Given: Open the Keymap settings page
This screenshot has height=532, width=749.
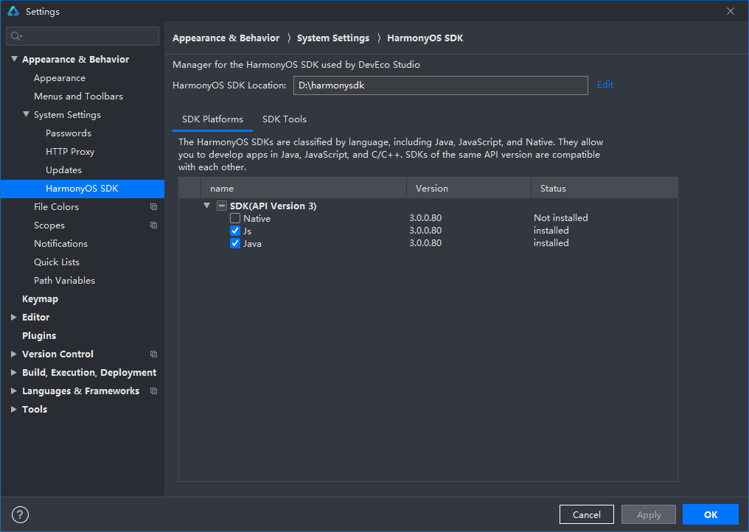Looking at the screenshot, I should click(x=40, y=299).
